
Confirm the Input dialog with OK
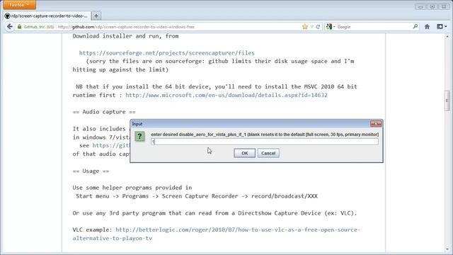[x=244, y=153]
